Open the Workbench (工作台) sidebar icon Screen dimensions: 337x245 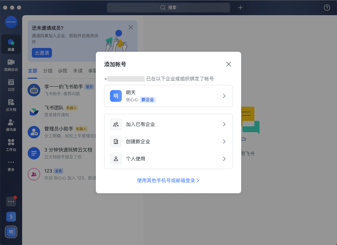pyautogui.click(x=11, y=145)
